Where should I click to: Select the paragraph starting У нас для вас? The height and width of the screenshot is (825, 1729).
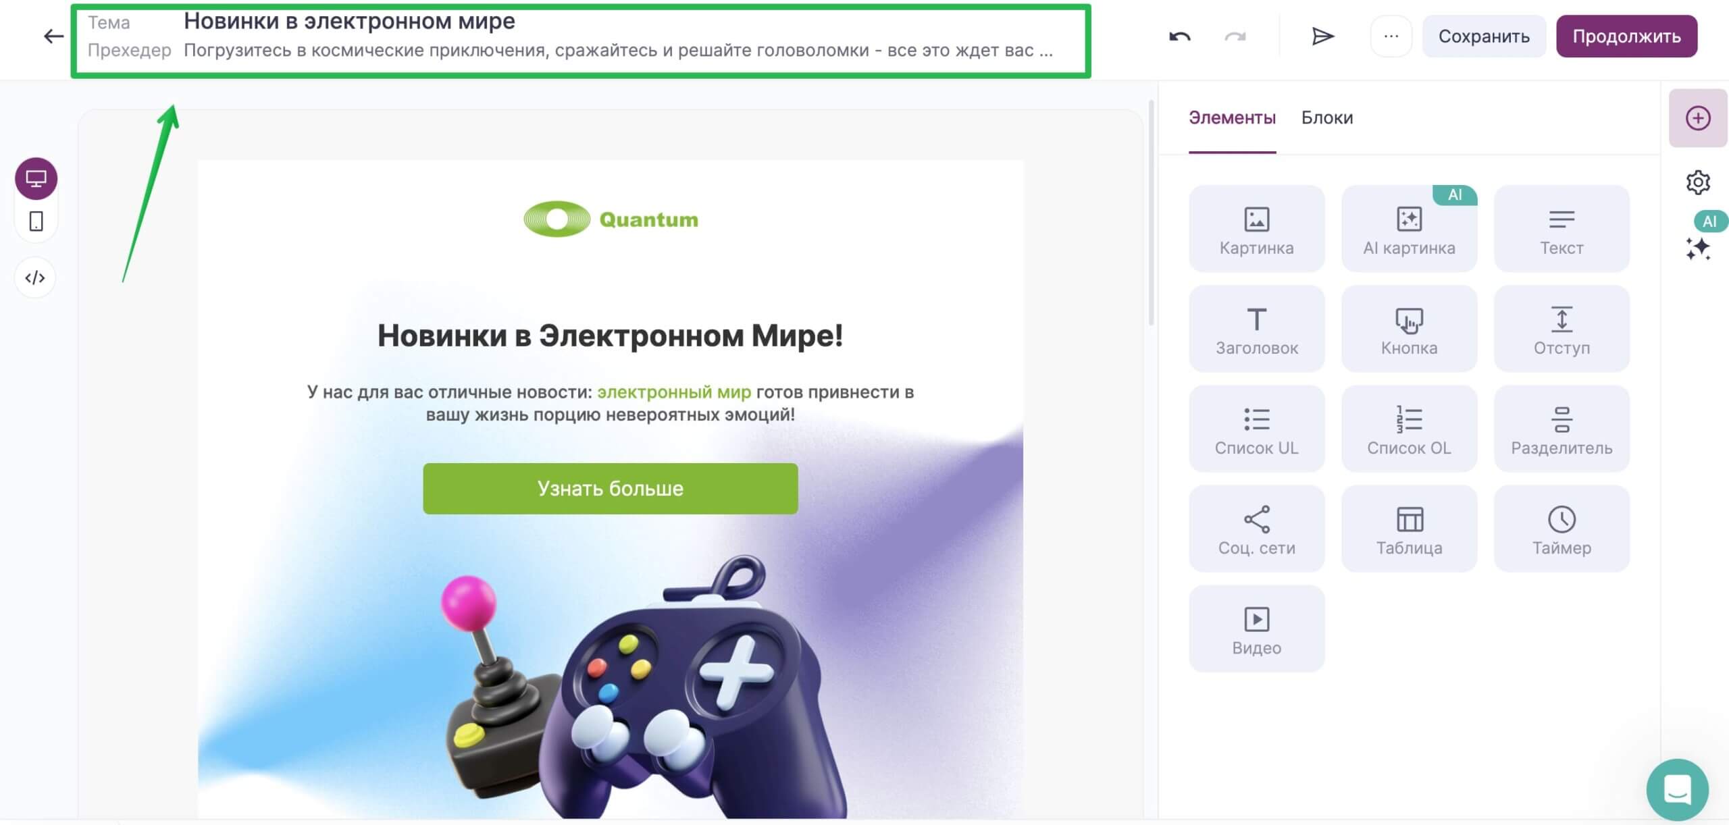point(611,403)
